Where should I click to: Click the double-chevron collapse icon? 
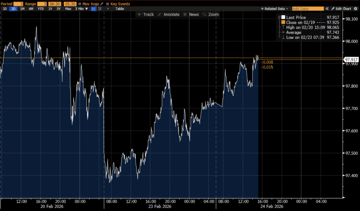[x=327, y=8]
